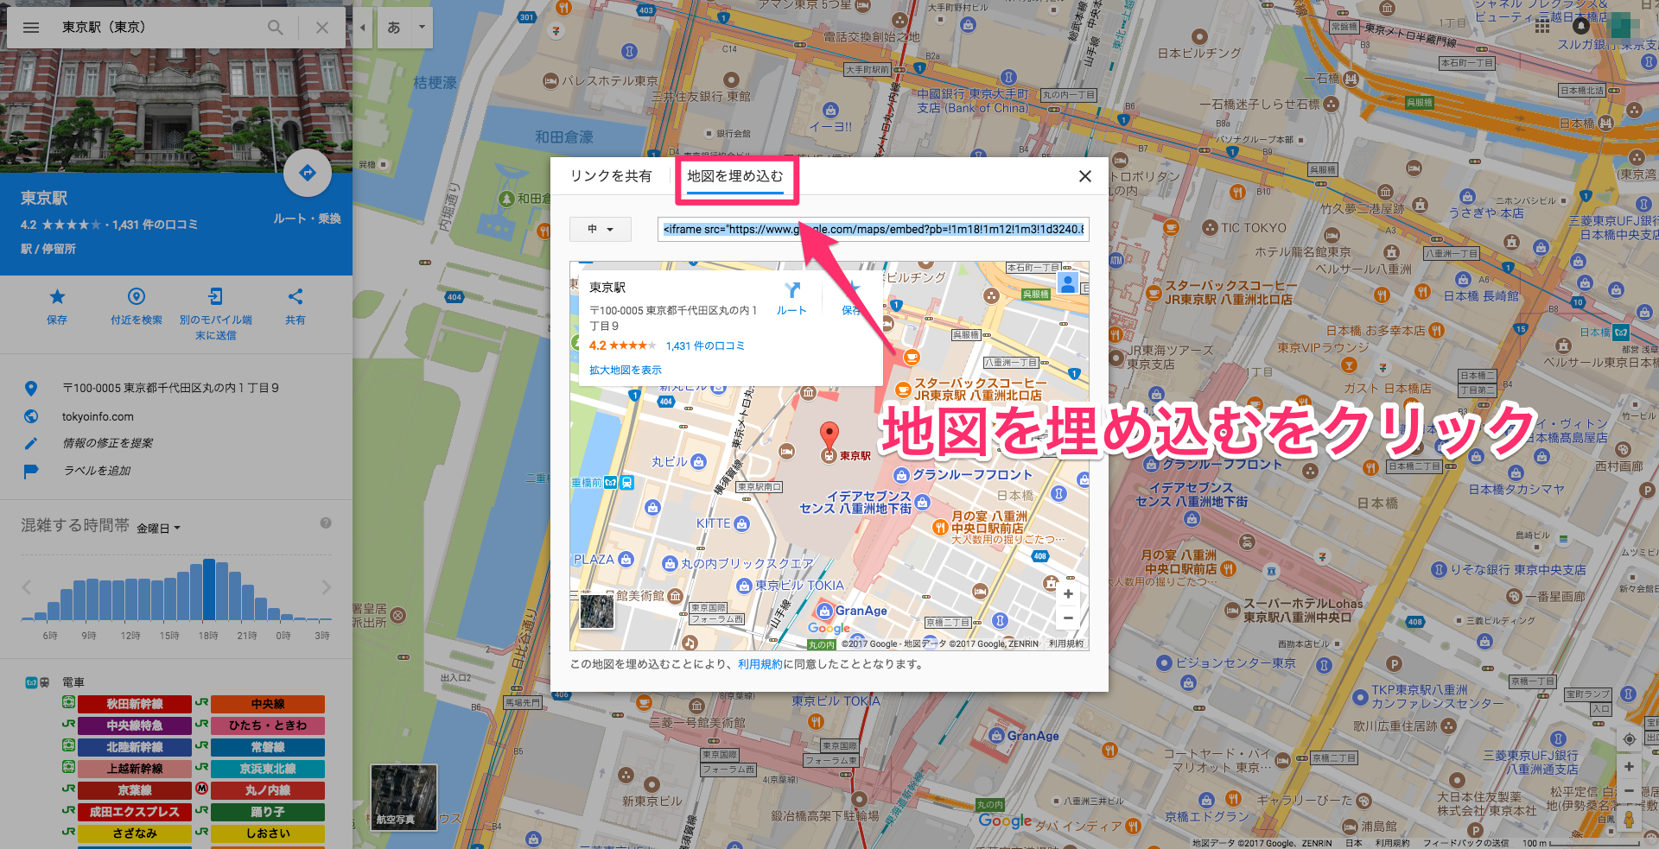
Task: Select 秋田新幹線 train line
Action: coord(134,704)
